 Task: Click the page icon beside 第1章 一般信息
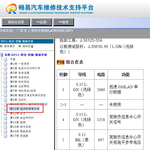click(5, 64)
